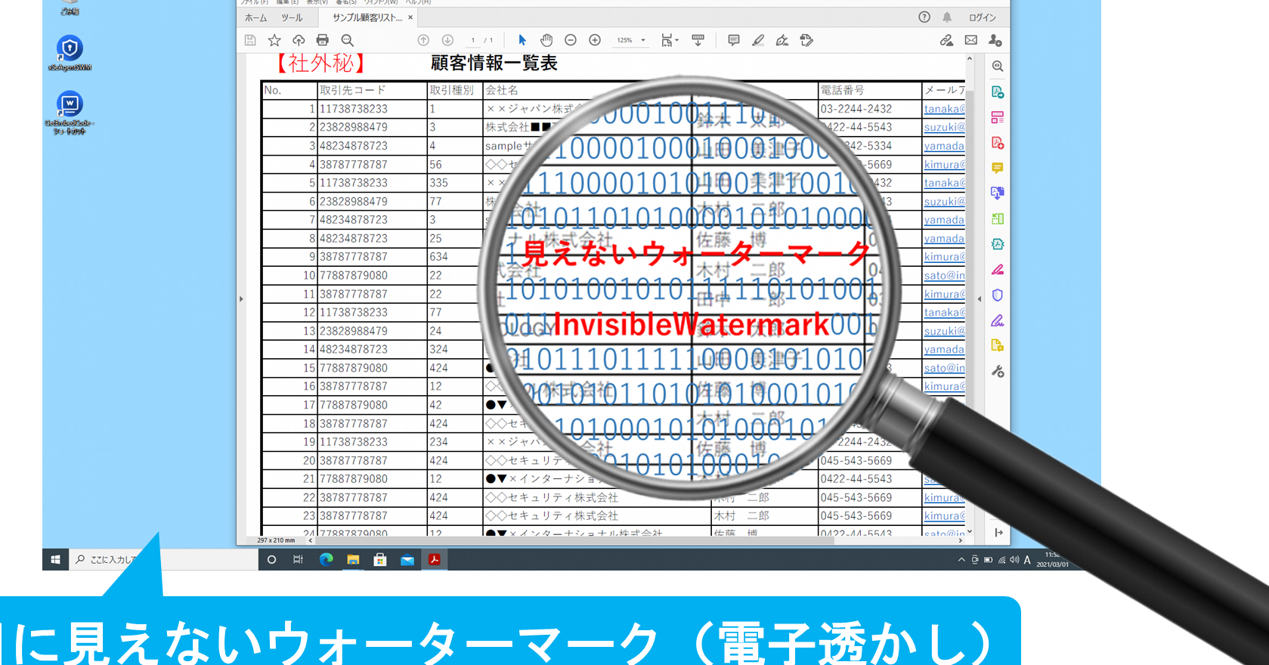Bookmark the file with the star icon
This screenshot has height=665, width=1269.
274,40
